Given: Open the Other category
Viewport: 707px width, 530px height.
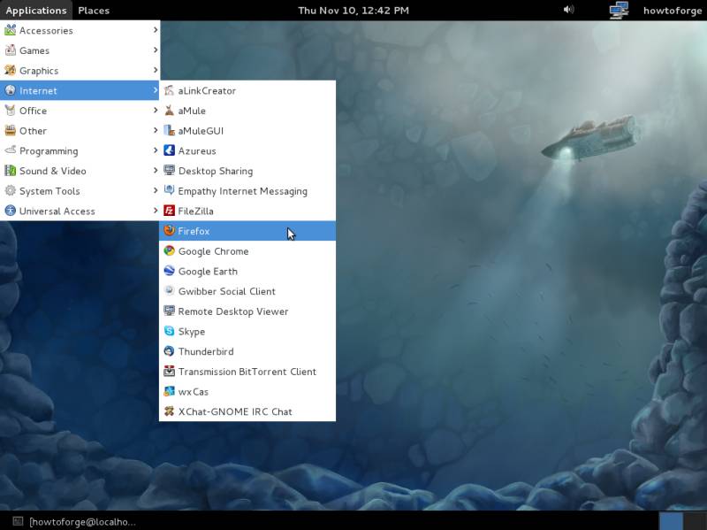Looking at the screenshot, I should 80,130.
